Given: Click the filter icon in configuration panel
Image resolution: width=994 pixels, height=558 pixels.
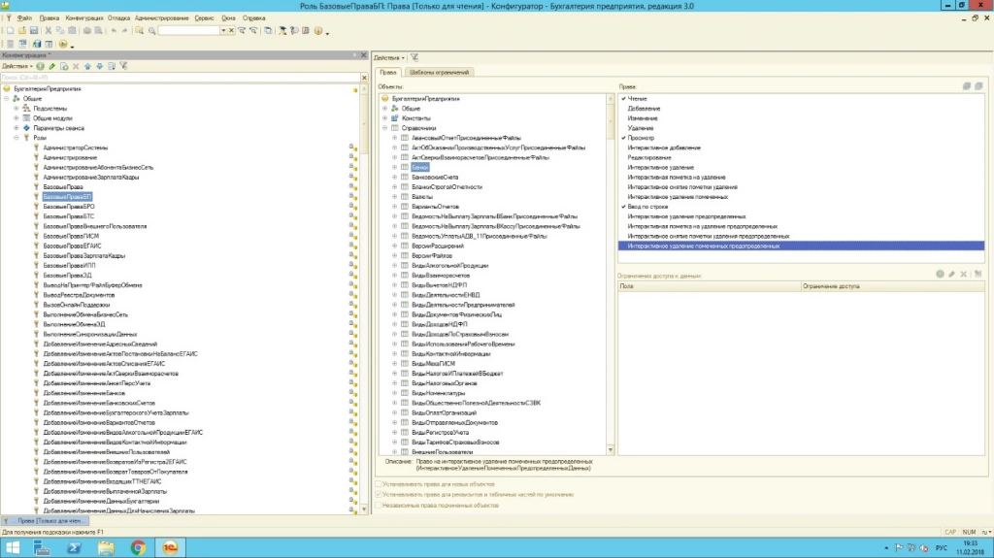Looking at the screenshot, I should 122,66.
